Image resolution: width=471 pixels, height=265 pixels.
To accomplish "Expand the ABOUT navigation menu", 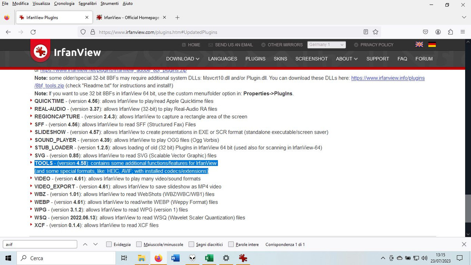I will (x=347, y=59).
